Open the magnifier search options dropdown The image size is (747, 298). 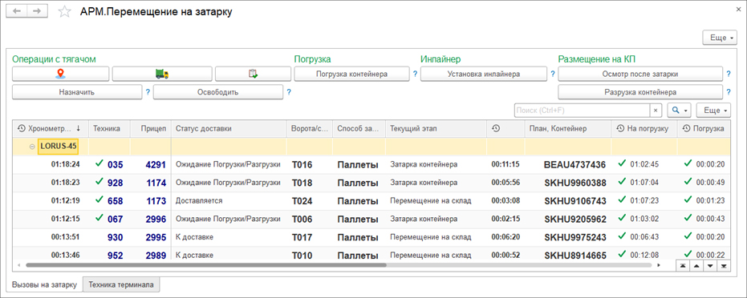pyautogui.click(x=680, y=111)
